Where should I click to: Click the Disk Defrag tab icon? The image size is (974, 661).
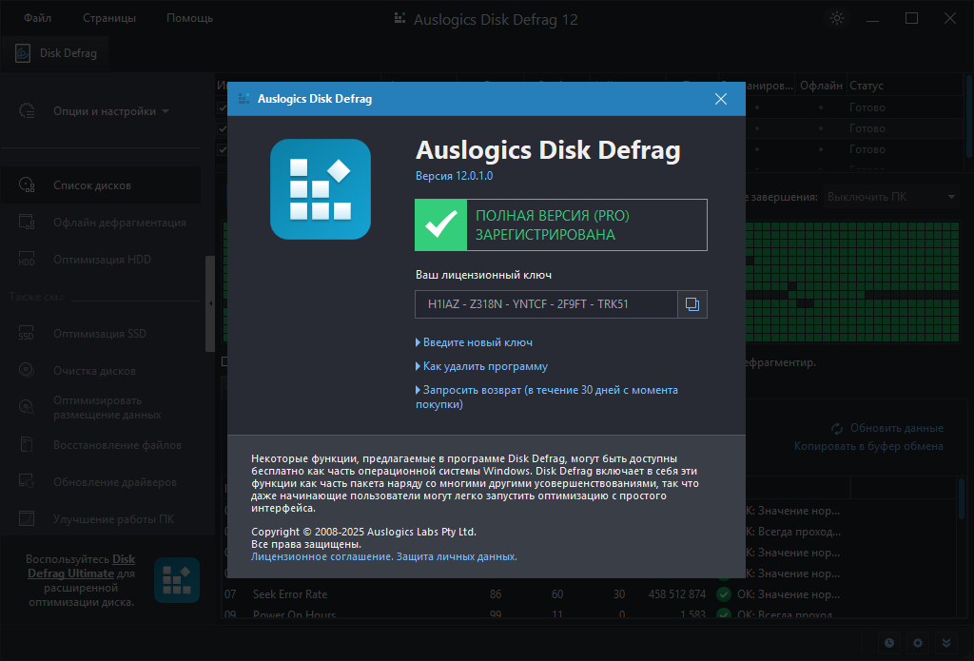tap(23, 53)
